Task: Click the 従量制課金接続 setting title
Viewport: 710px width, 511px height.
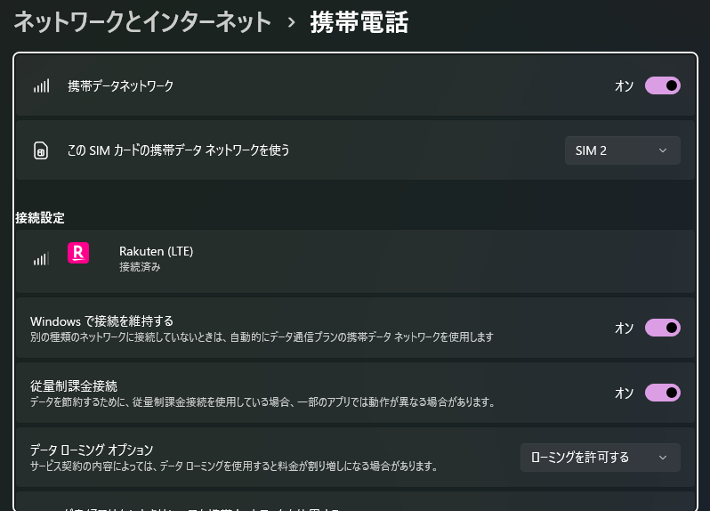Action: [74, 385]
